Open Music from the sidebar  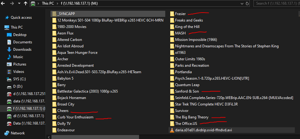(x=18, y=57)
